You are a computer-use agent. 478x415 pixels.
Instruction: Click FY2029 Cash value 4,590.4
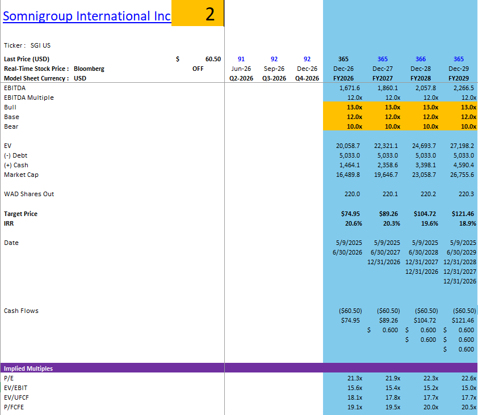tap(464, 165)
